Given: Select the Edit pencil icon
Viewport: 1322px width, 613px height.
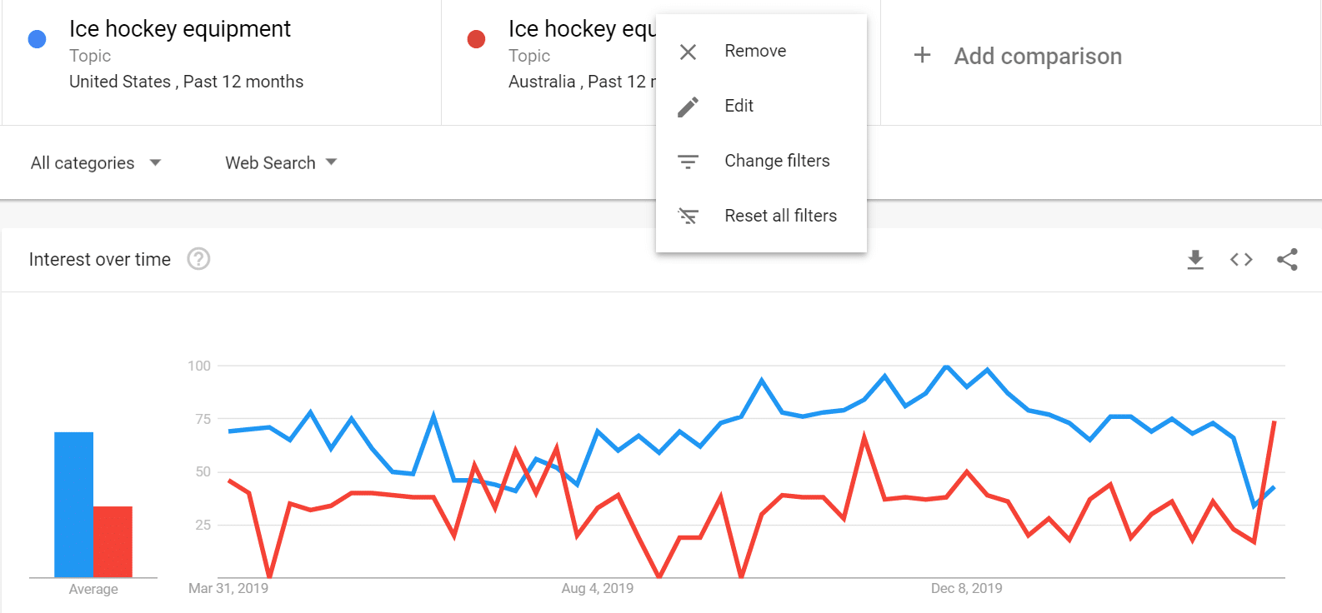Looking at the screenshot, I should (x=688, y=106).
